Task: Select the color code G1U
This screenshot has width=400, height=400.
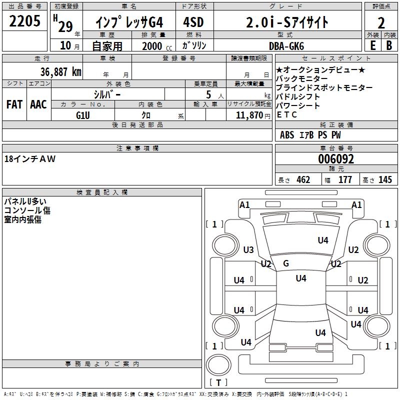Action: [83, 114]
